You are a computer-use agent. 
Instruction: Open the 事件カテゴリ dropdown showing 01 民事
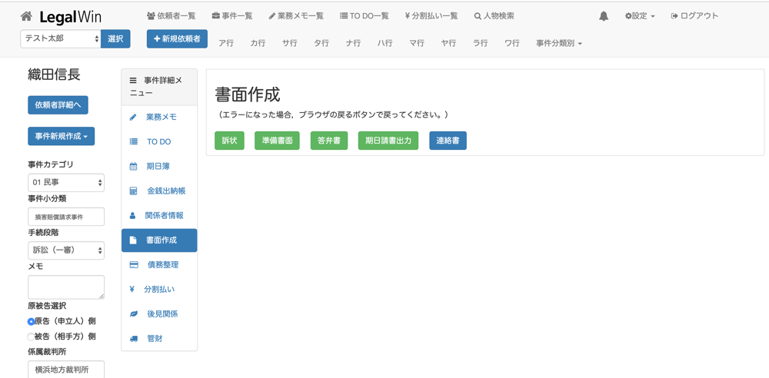[x=66, y=183]
